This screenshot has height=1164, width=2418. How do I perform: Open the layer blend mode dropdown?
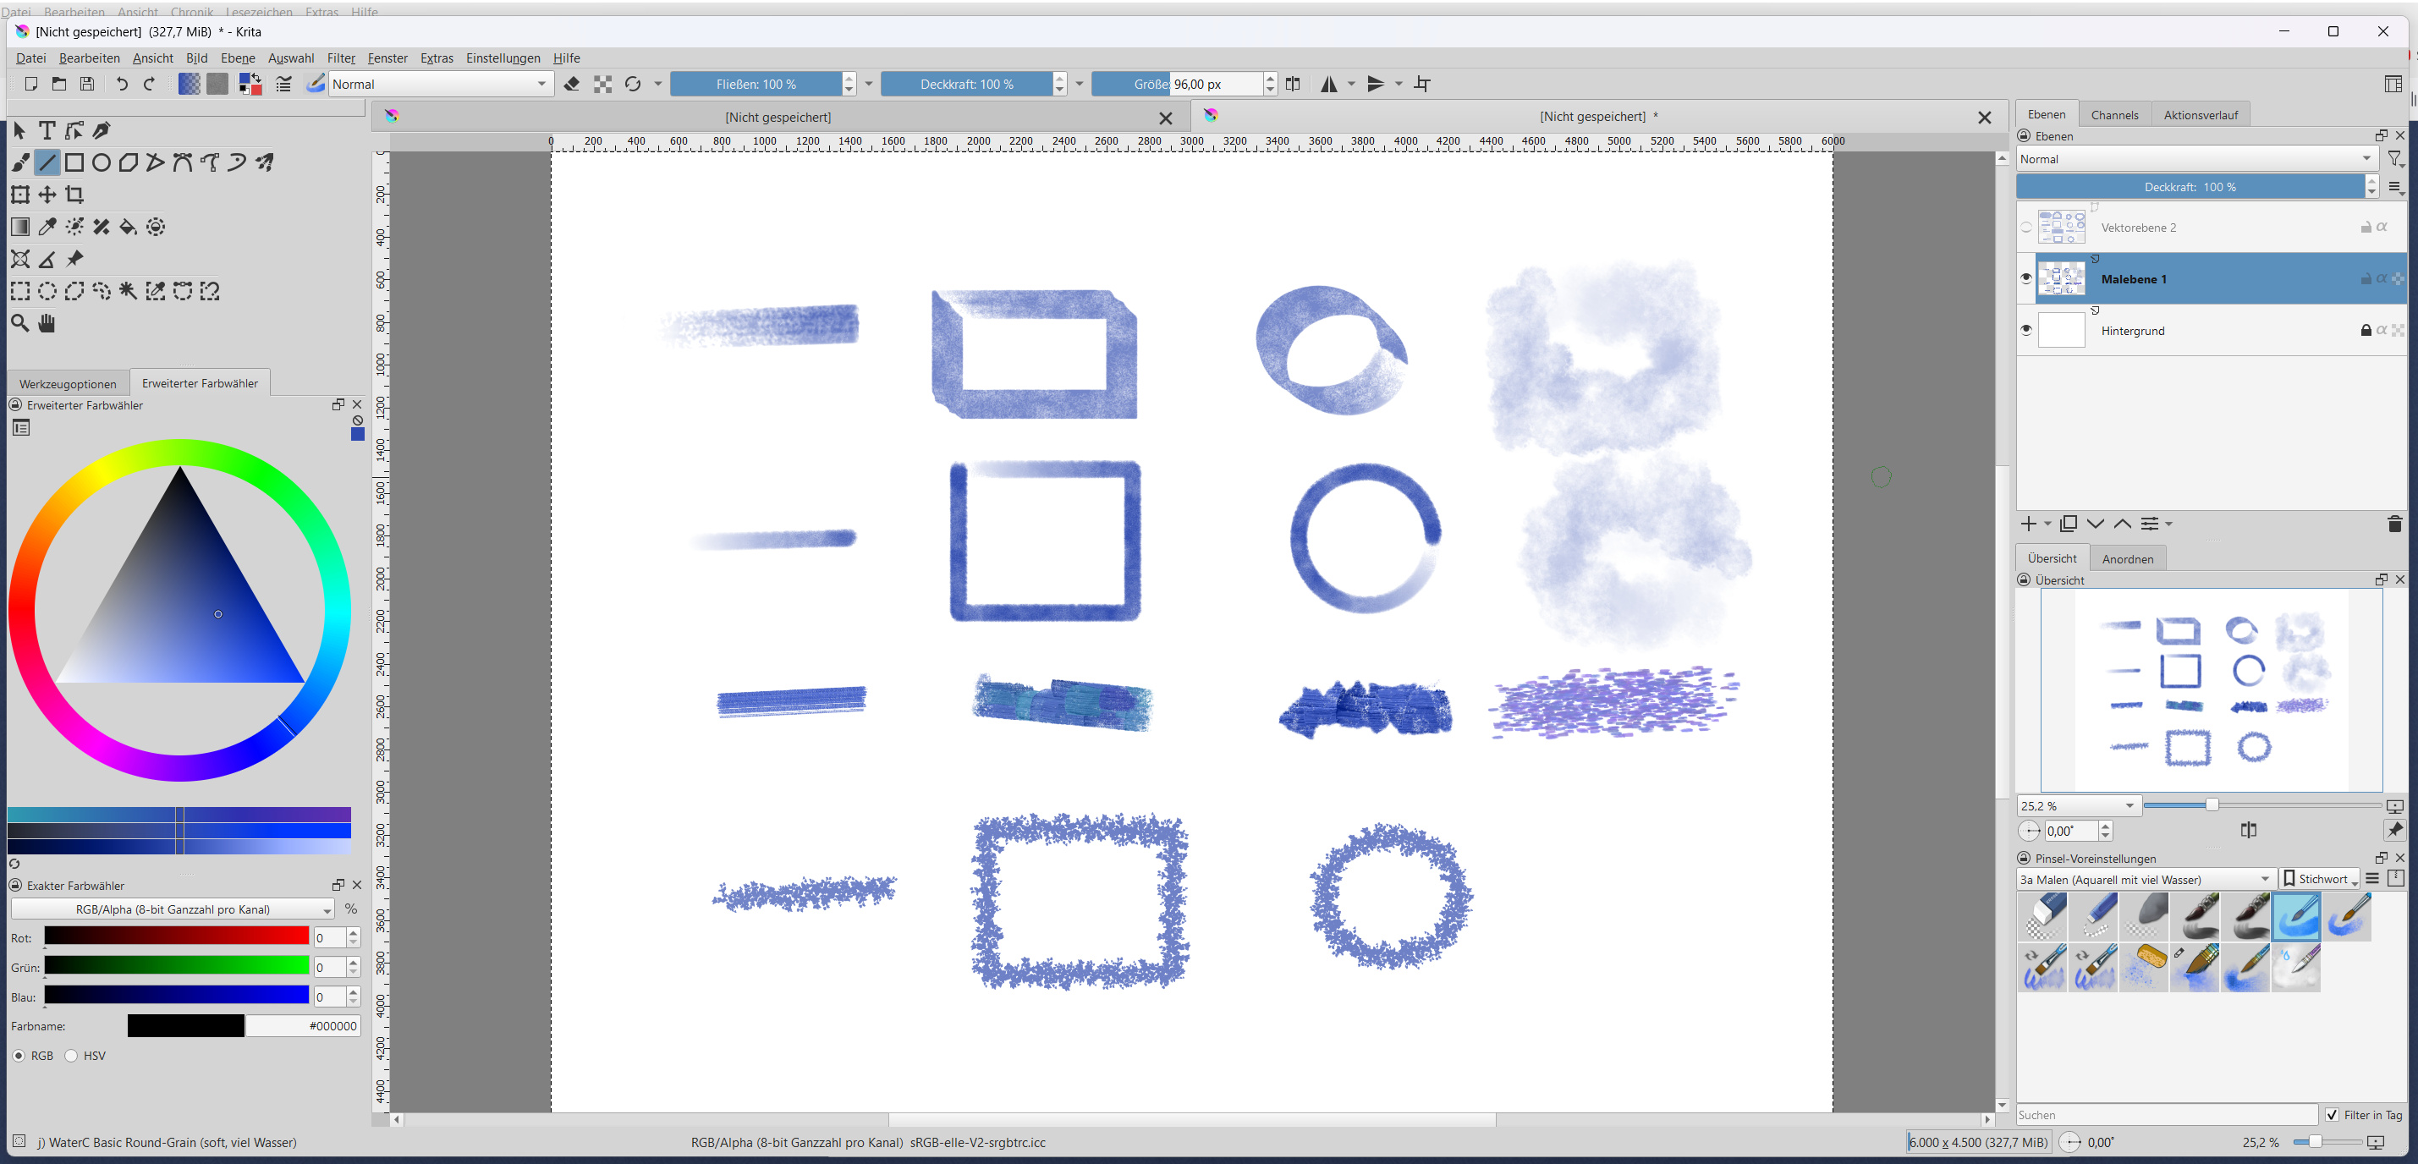pyautogui.click(x=2194, y=160)
